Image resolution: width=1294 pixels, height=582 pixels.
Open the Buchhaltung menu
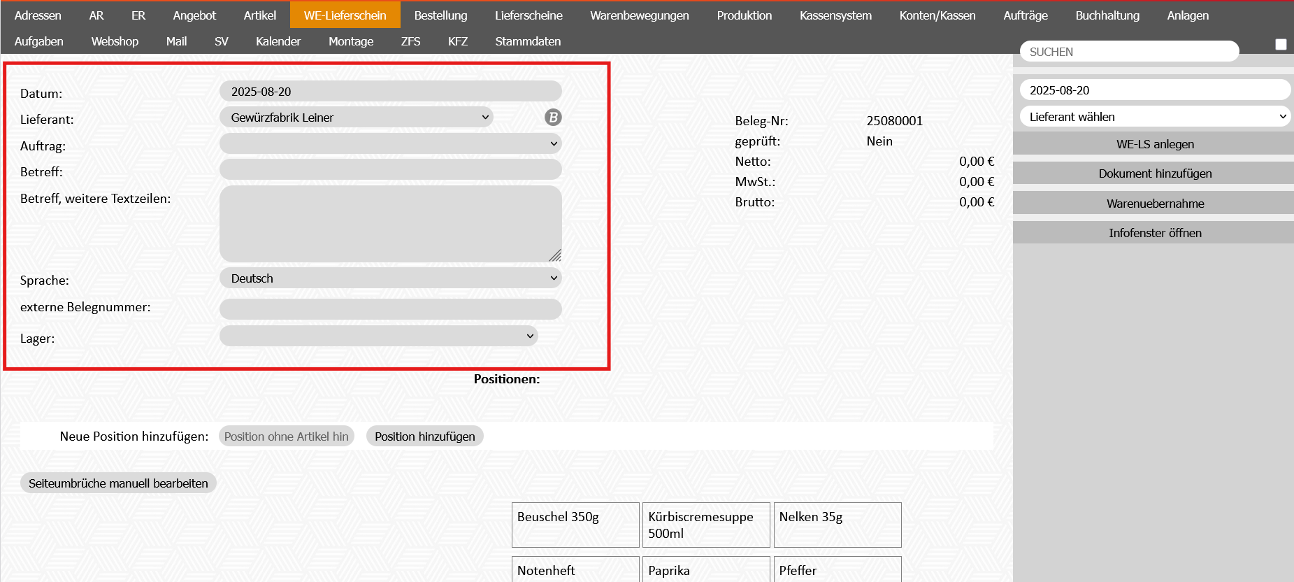[x=1107, y=15]
